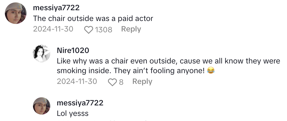Click the 1308 likes count
Image resolution: width=287 pixels, height=121 pixels.
(x=104, y=30)
